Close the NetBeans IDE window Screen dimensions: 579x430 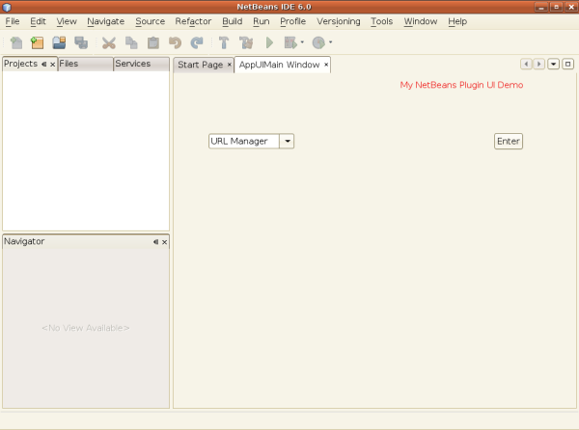tap(571, 7)
